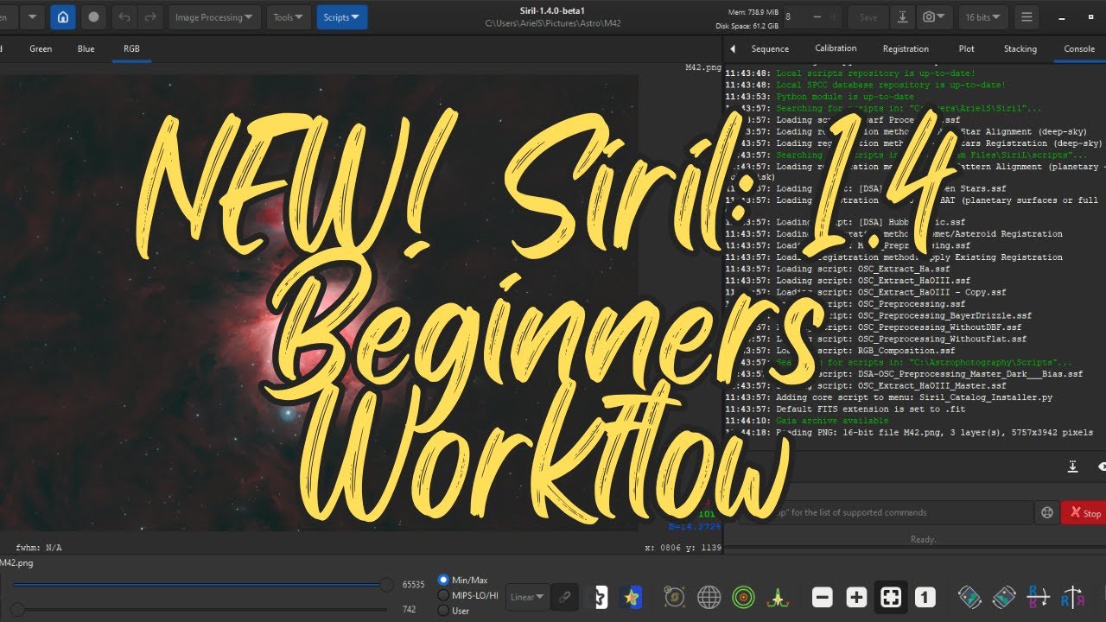Open the Scripts dropdown menu
1106x622 pixels.
pyautogui.click(x=341, y=17)
